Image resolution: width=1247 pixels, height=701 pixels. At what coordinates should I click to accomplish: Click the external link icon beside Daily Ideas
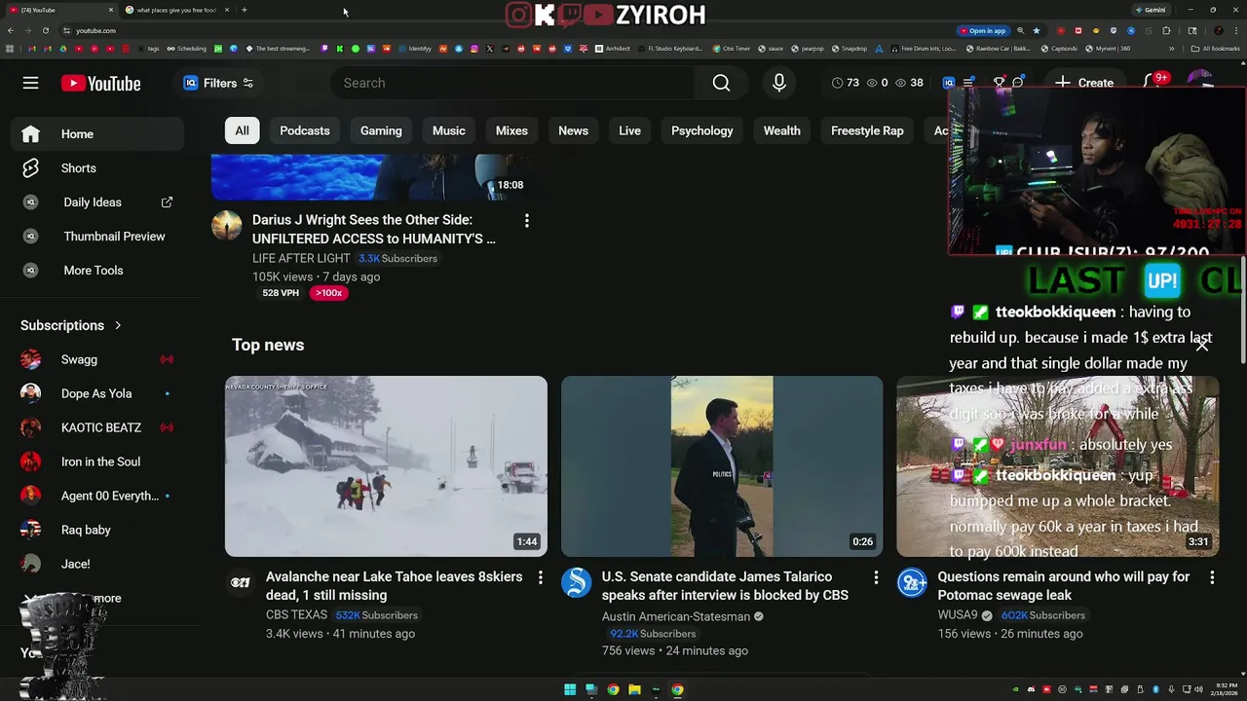point(167,203)
